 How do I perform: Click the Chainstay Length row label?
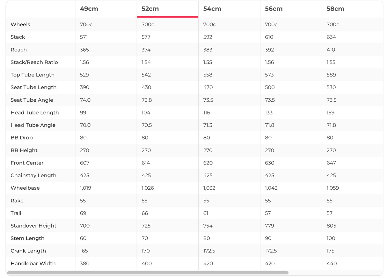pyautogui.click(x=33, y=175)
